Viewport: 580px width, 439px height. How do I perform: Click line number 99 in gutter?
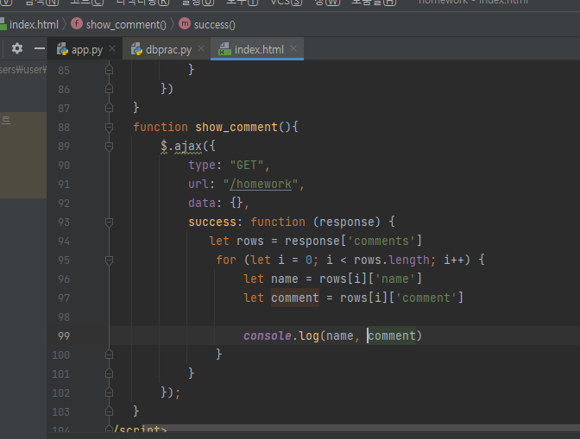click(64, 336)
